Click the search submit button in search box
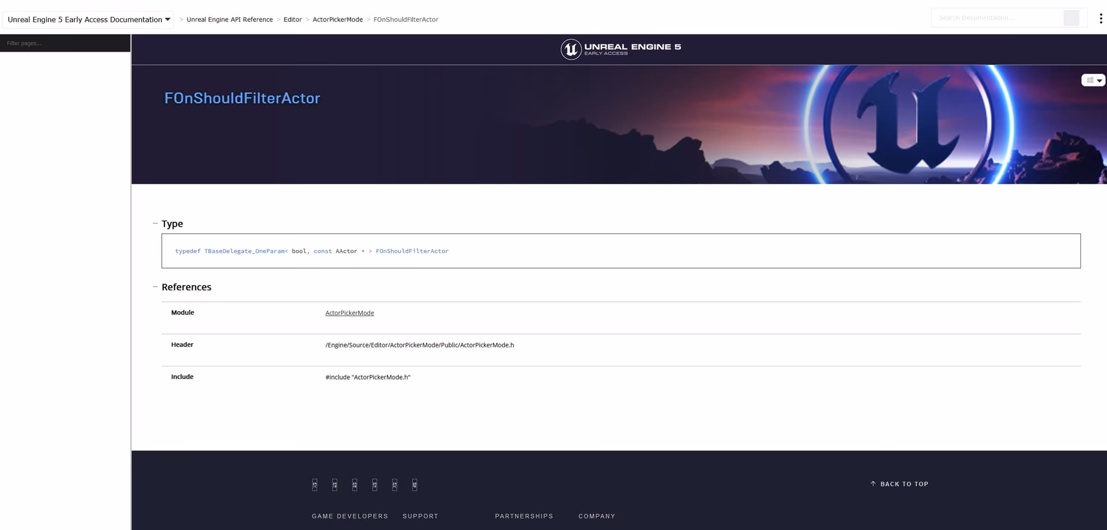Screen dimensions: 1107x530 (x=1071, y=18)
